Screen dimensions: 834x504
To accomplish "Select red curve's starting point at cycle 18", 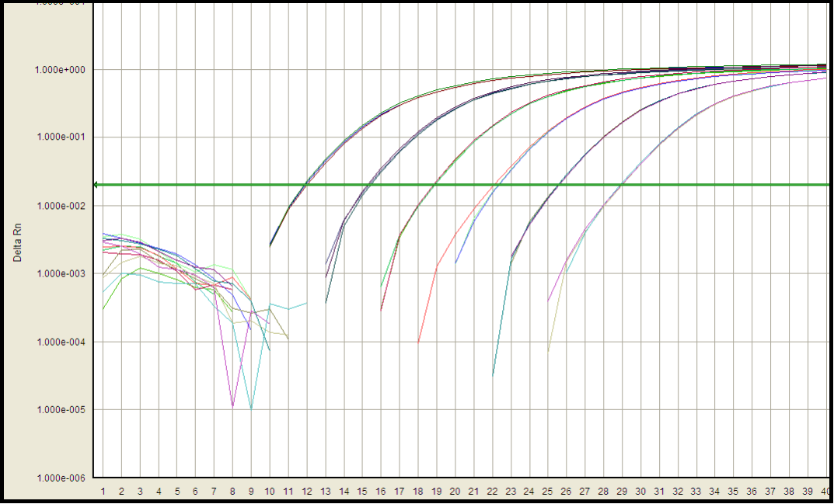I will [418, 342].
